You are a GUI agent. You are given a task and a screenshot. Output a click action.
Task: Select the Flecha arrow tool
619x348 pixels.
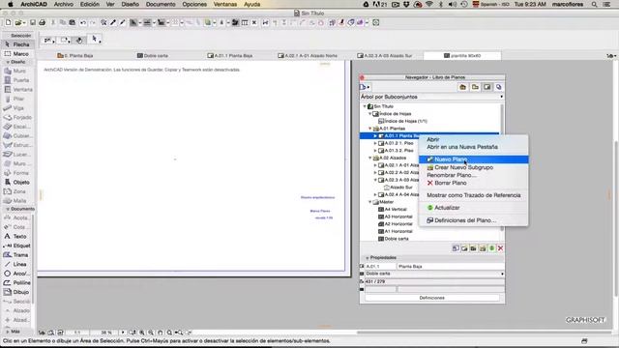[x=17, y=44]
